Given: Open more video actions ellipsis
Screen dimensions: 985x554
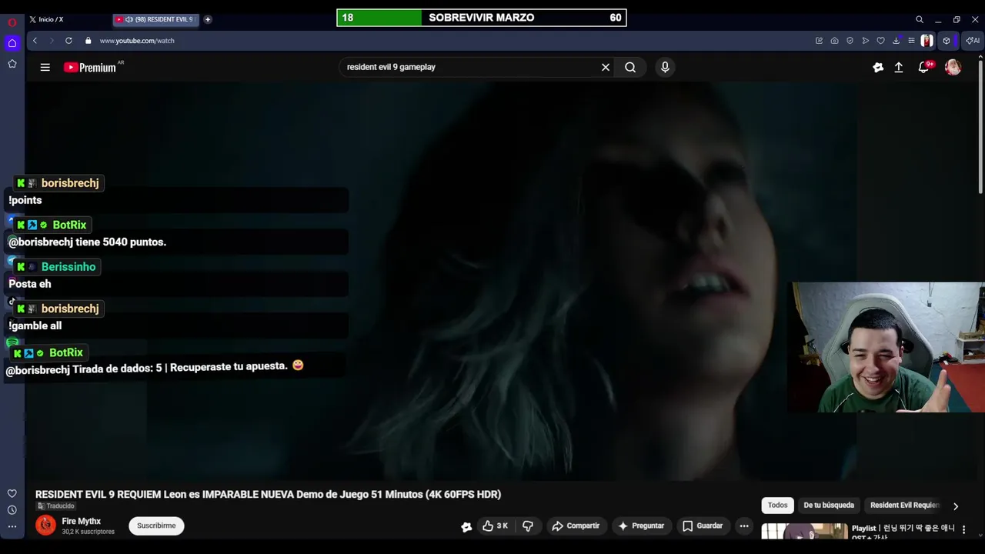Looking at the screenshot, I should [743, 526].
